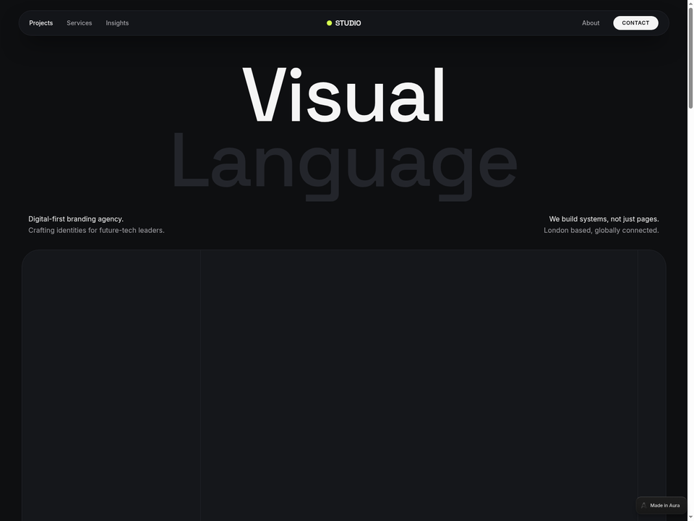Click the Aura logo icon in badge

[643, 506]
